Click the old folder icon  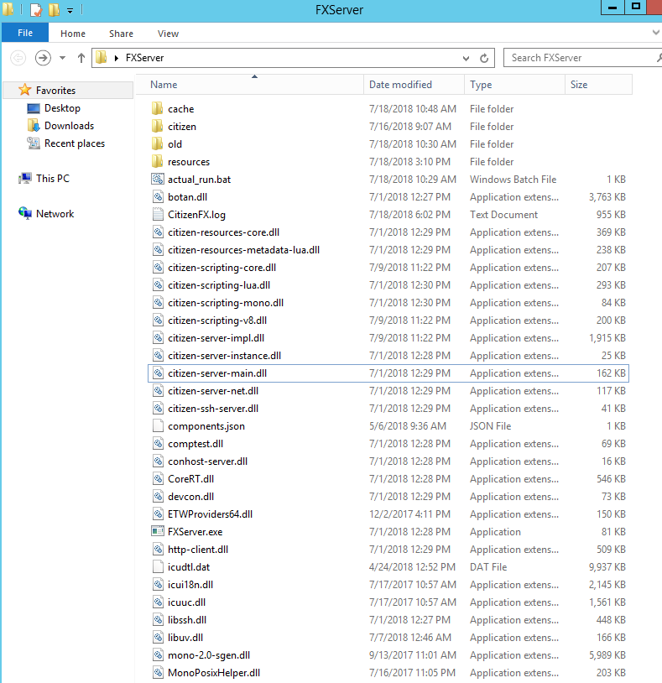coord(157,143)
